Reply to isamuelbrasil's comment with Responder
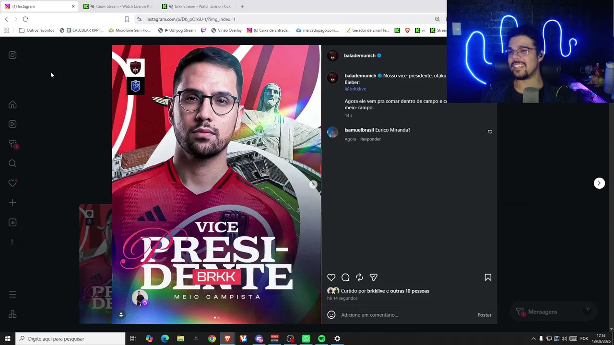 (x=370, y=139)
